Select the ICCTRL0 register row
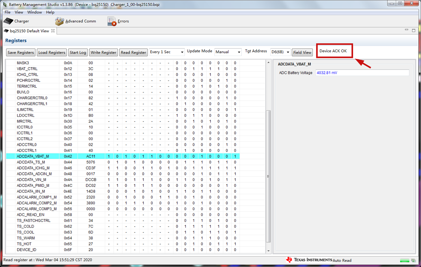421x267 pixels. pos(123,127)
